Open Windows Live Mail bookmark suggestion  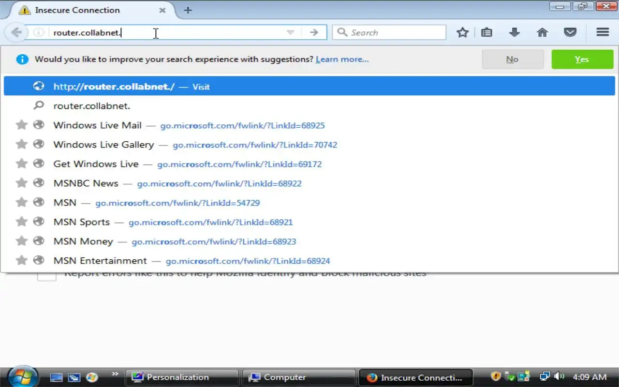[309, 125]
